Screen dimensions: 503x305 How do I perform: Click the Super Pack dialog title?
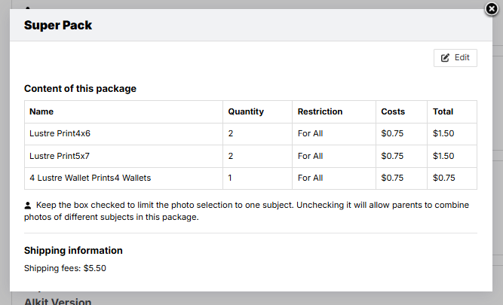(58, 26)
